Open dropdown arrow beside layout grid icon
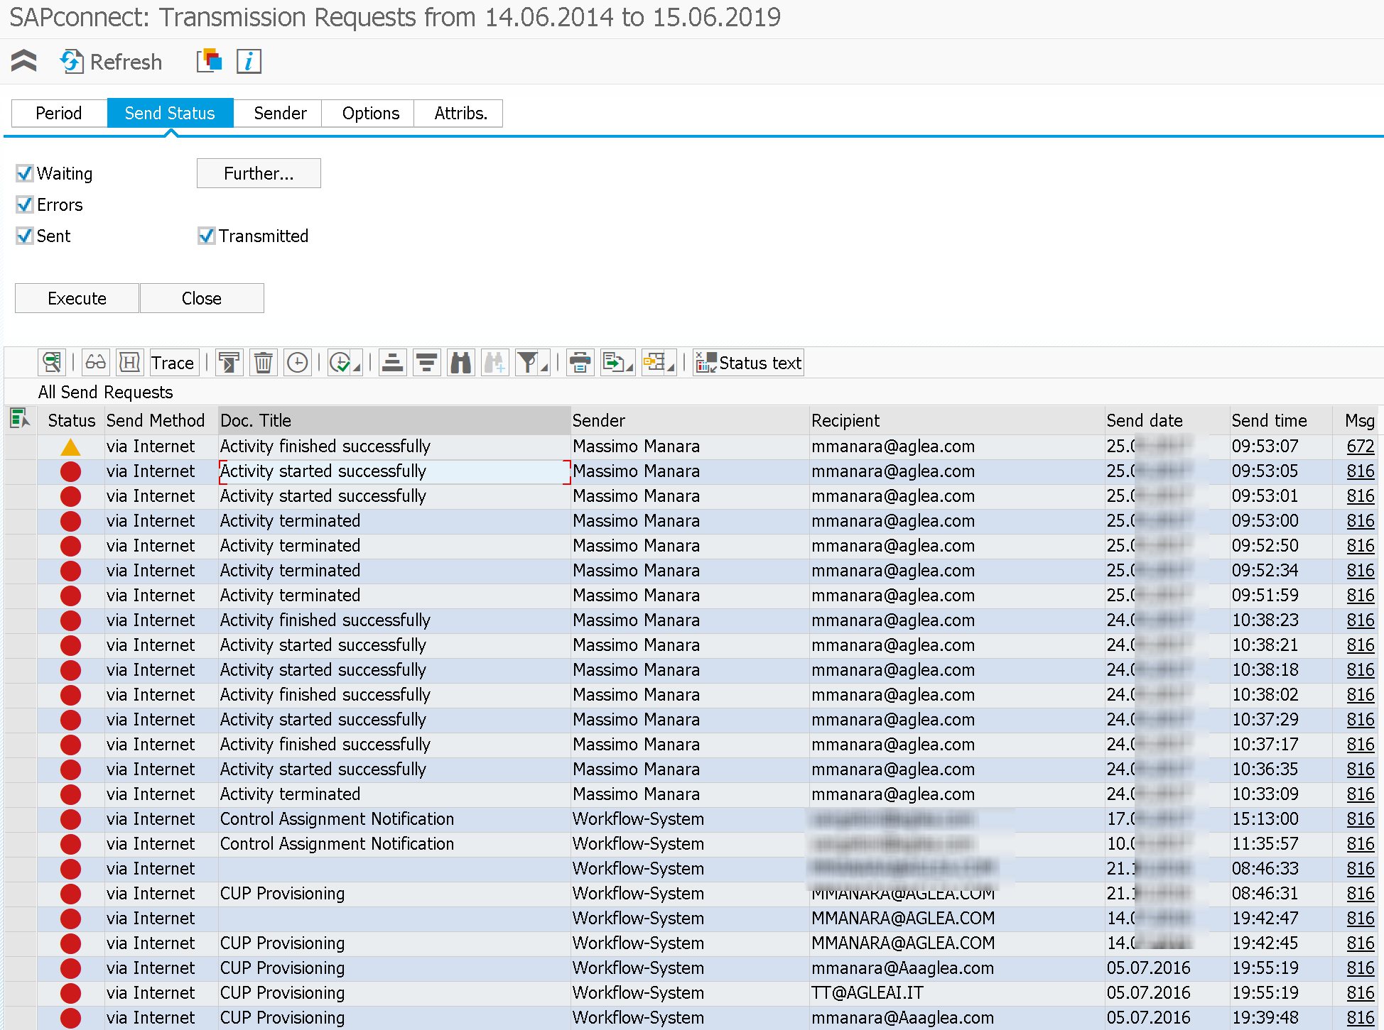The height and width of the screenshot is (1030, 1384). coord(671,366)
